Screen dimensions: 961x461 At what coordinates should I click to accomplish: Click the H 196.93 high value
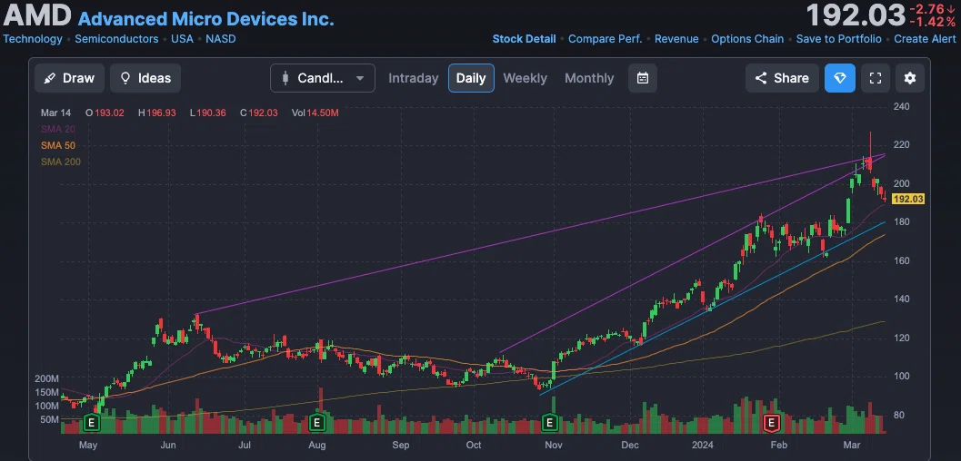point(157,113)
